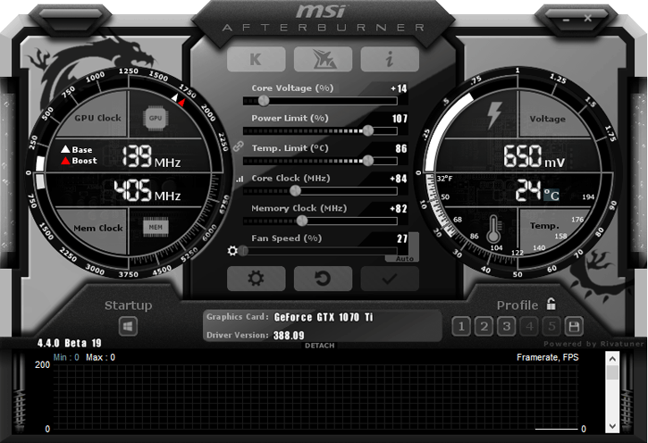Load profile slot 1

click(461, 327)
